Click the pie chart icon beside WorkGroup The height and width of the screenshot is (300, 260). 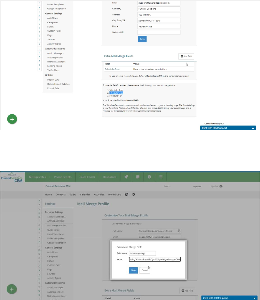coord(127,194)
